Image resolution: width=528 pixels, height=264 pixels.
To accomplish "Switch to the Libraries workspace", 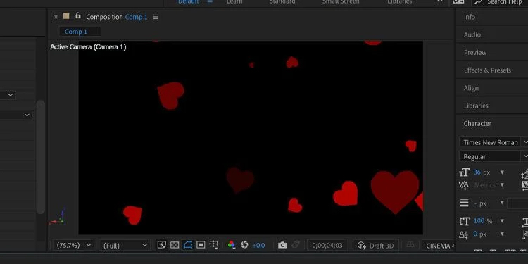I will click(x=399, y=1).
